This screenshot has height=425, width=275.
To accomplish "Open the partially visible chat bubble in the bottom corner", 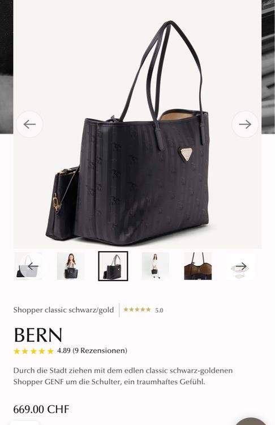I will (x=251, y=422).
